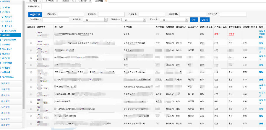Click sidebar scrollbar down arrow
The image size is (266, 130).
coord(24,127)
